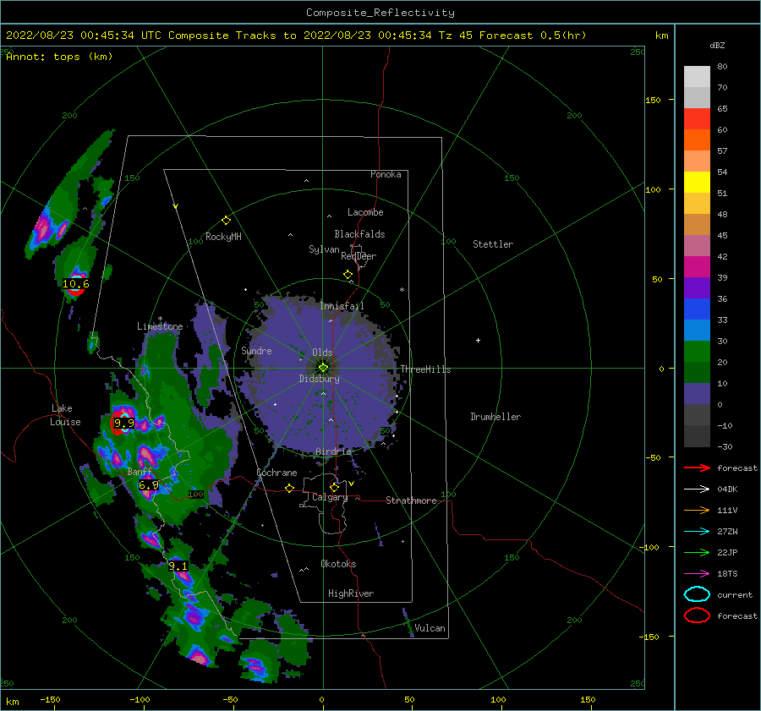Click the Vulcan label
Screen dimensions: 761x711
[x=430, y=628]
